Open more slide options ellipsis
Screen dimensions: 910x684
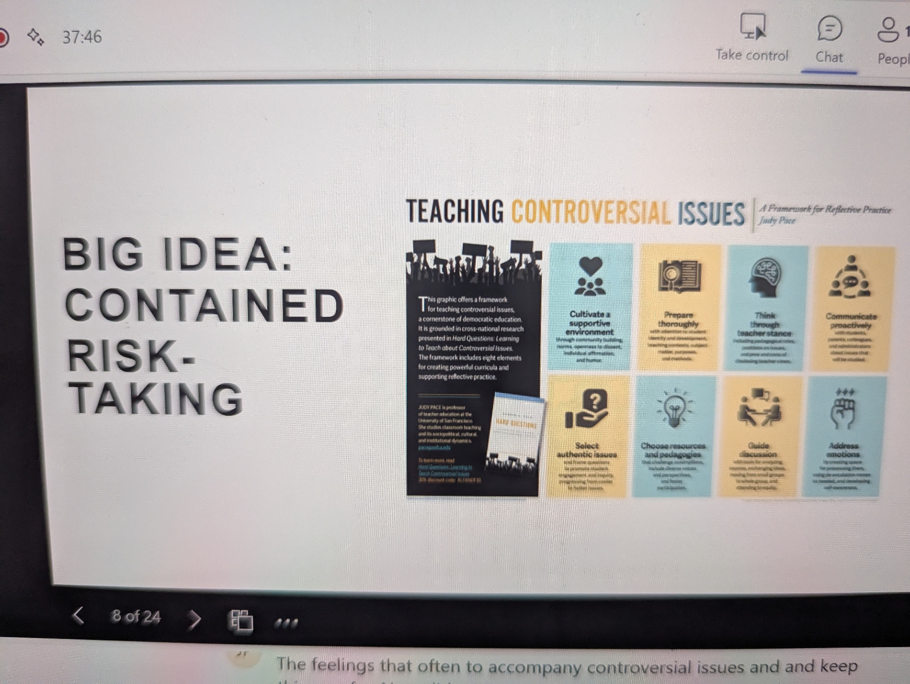(x=286, y=622)
